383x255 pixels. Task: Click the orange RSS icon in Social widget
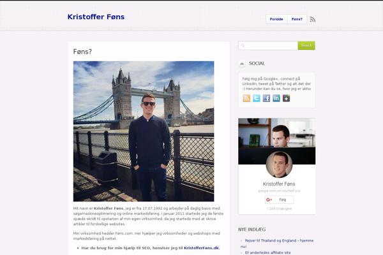pyautogui.click(x=246, y=98)
